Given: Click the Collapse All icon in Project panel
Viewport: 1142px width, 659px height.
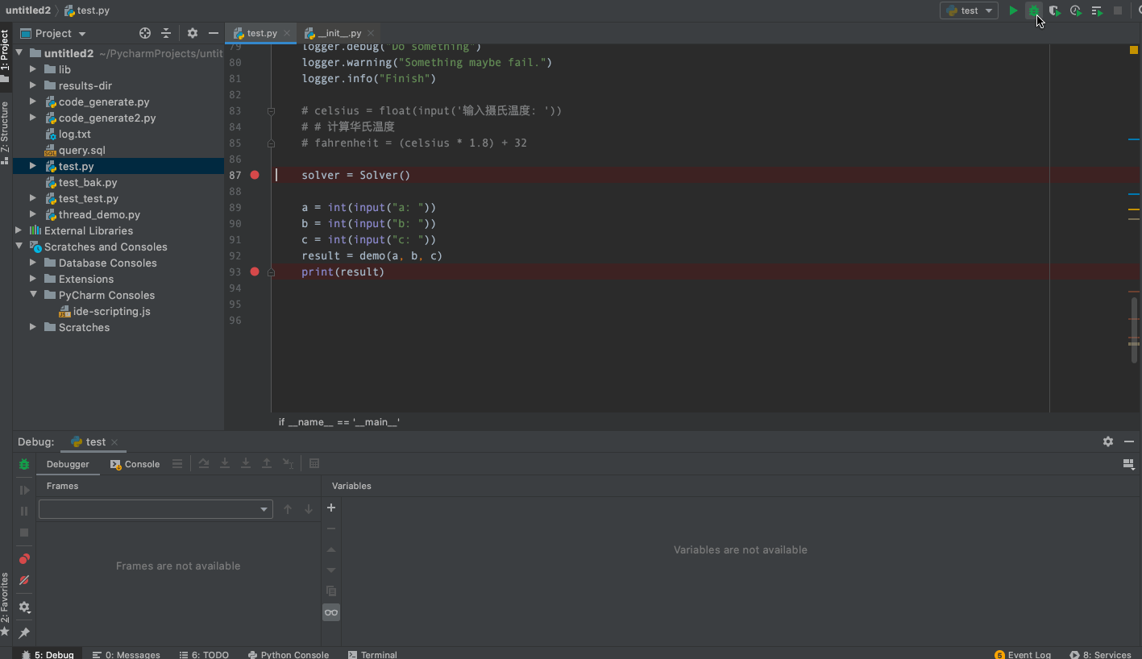Looking at the screenshot, I should [166, 33].
